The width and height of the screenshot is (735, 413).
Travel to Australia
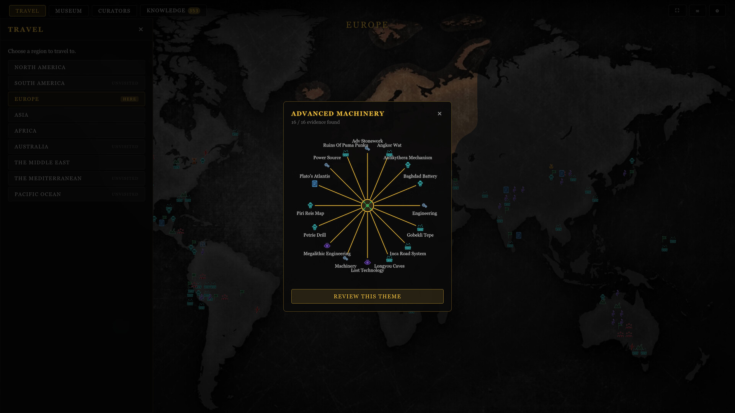point(77,147)
